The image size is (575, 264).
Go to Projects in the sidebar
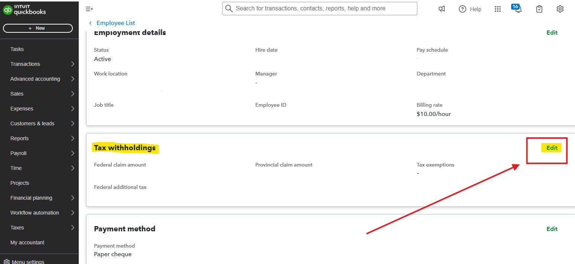coord(20,183)
